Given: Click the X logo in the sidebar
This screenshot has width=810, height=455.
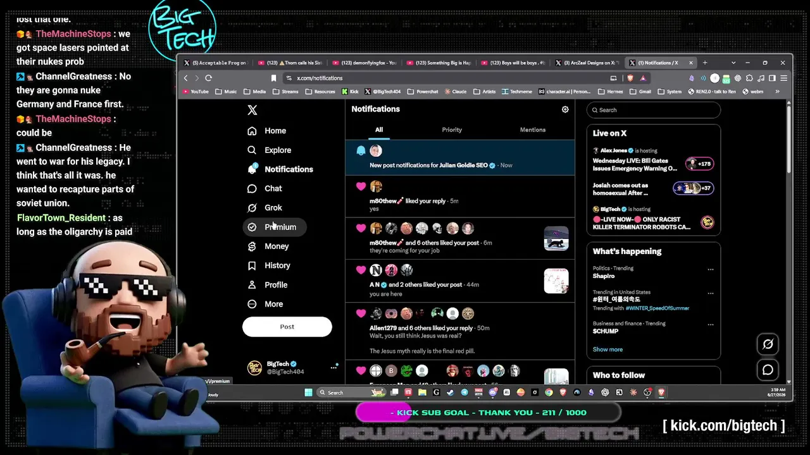Looking at the screenshot, I should (252, 110).
